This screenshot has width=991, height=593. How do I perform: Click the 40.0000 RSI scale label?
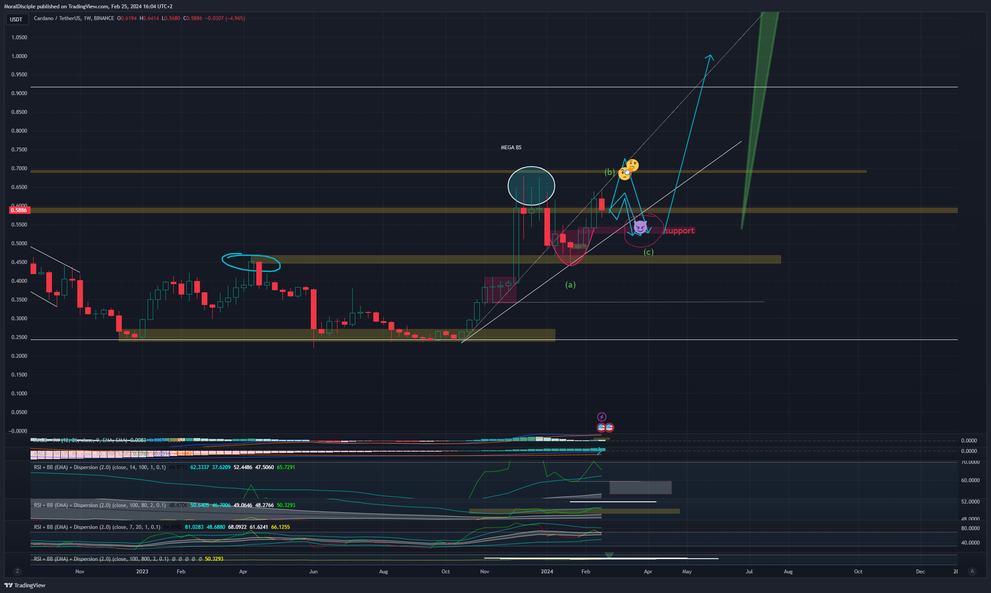970,543
